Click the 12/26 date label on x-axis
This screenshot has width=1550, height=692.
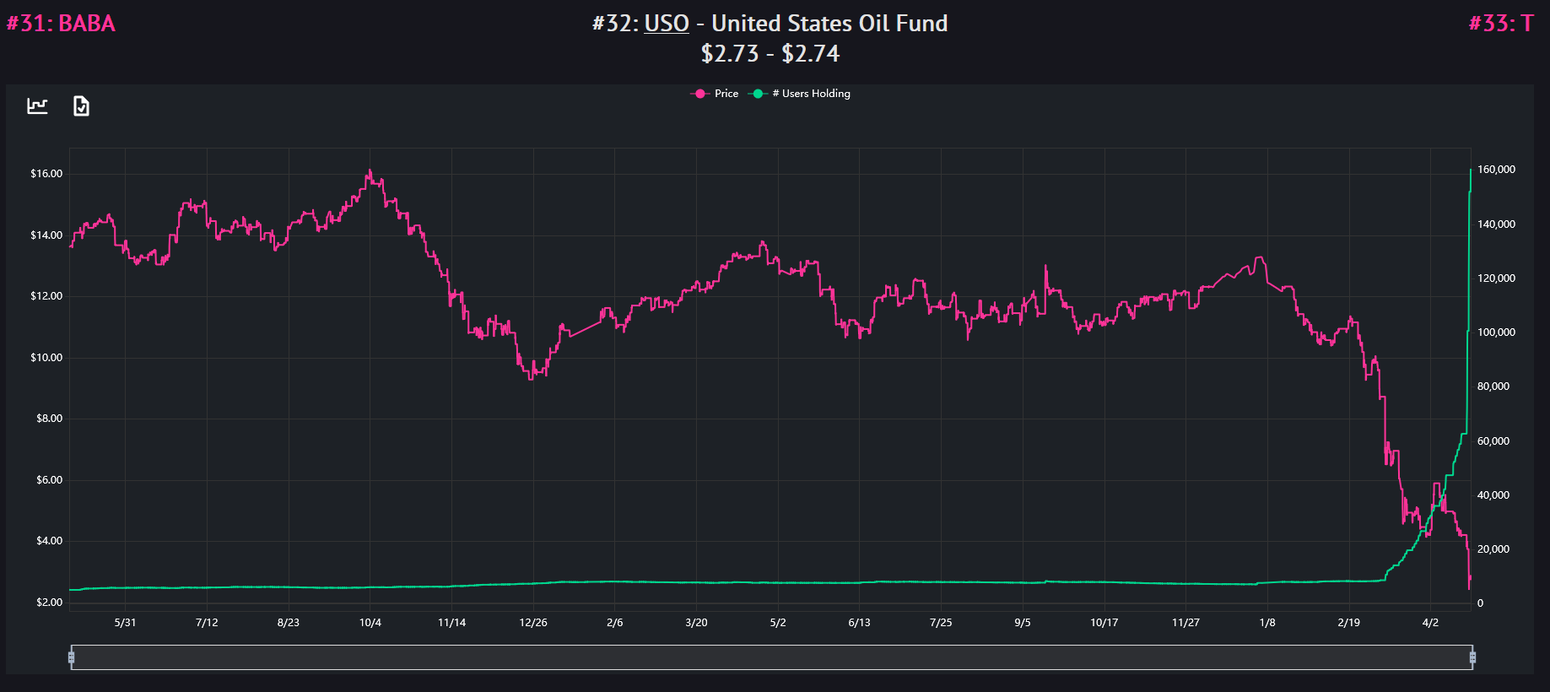pyautogui.click(x=533, y=623)
